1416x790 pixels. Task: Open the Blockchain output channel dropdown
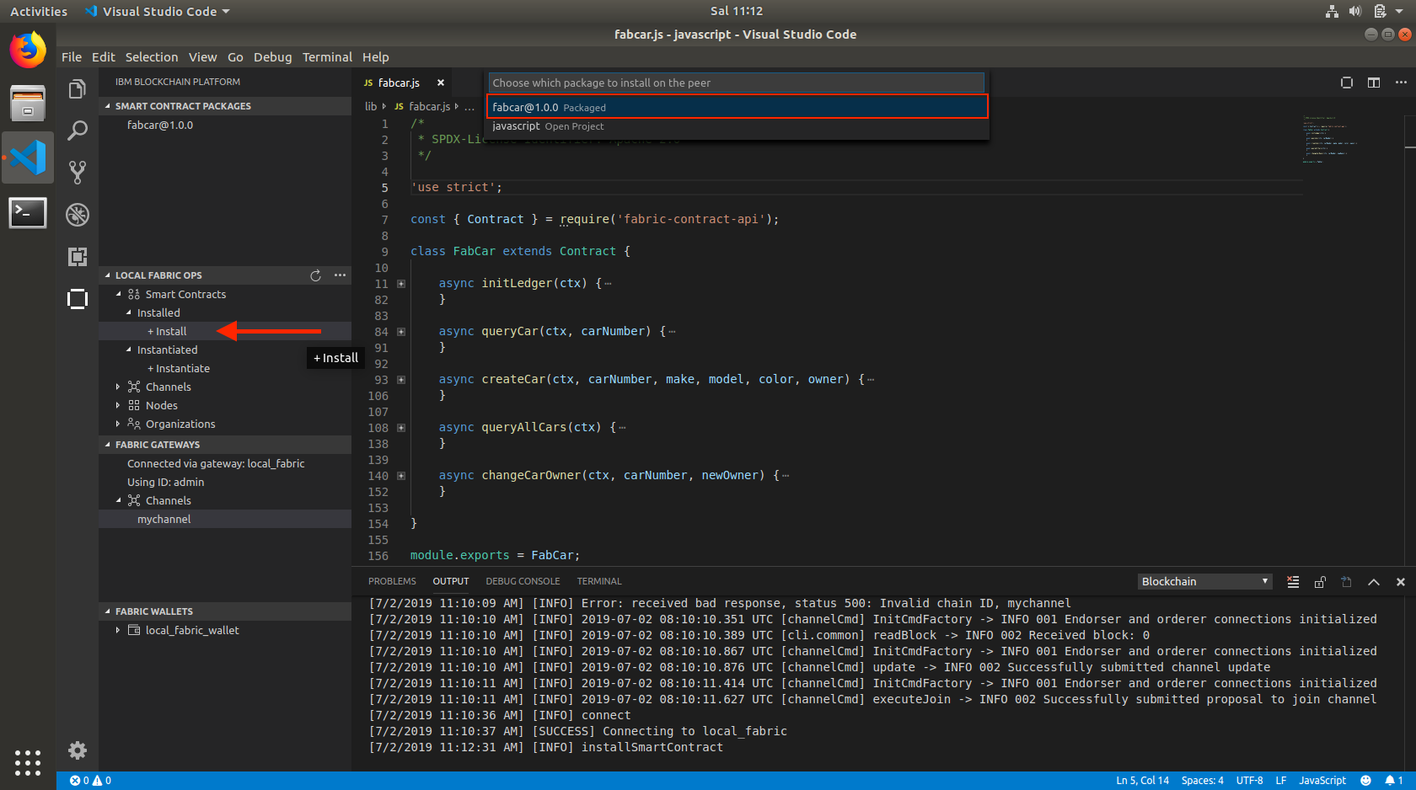1204,582
